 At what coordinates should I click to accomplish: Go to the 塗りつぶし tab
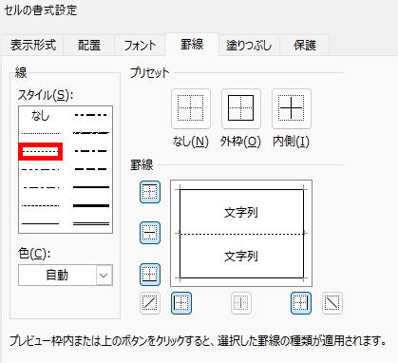point(249,45)
